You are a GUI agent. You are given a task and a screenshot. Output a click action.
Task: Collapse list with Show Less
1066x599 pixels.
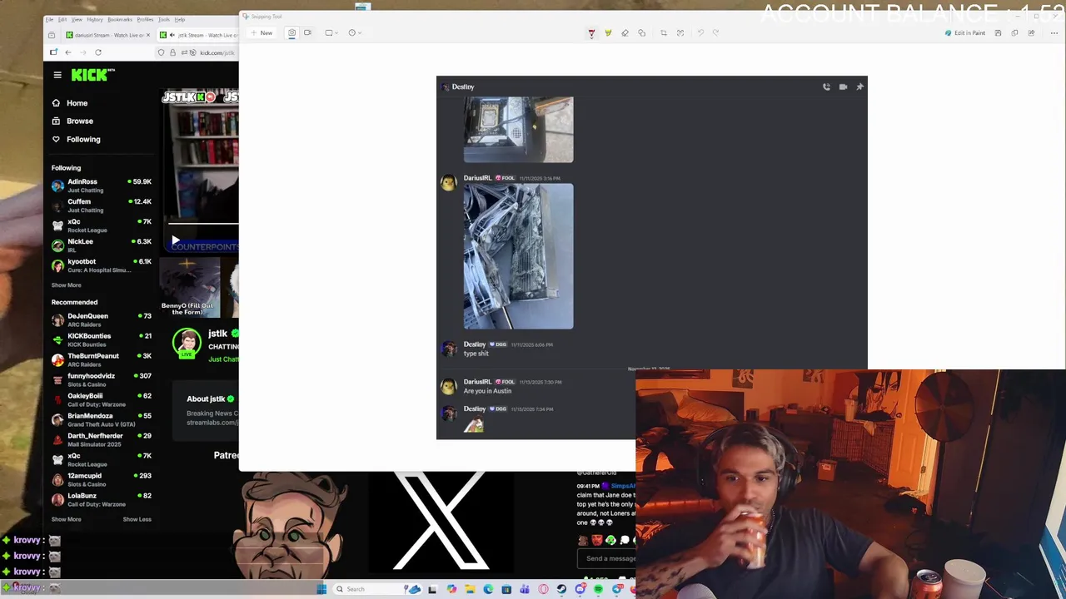[137, 520]
